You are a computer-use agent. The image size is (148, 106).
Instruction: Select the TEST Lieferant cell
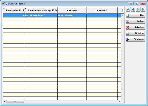(72, 16)
